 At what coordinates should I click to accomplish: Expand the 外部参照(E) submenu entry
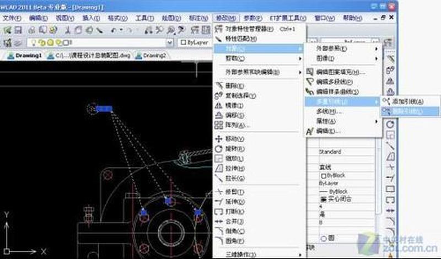coord(343,48)
